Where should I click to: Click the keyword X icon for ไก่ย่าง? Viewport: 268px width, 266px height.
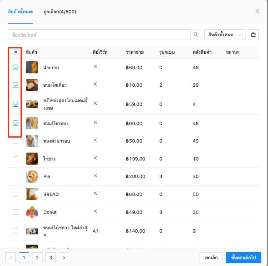(x=95, y=158)
